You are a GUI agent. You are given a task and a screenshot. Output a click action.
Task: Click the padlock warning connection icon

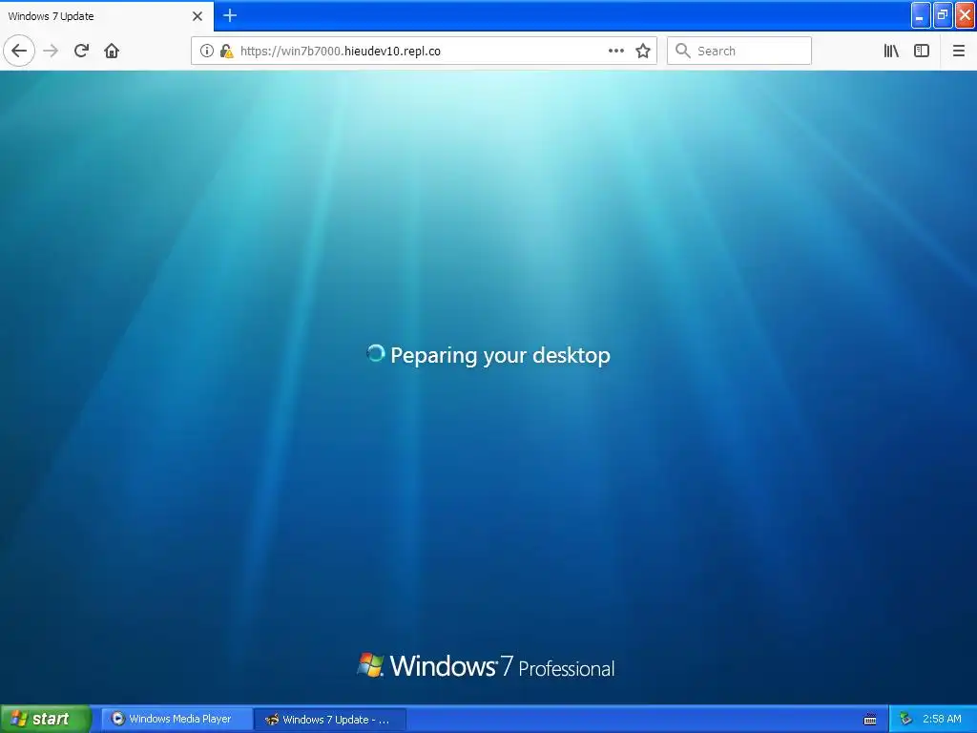pos(226,52)
